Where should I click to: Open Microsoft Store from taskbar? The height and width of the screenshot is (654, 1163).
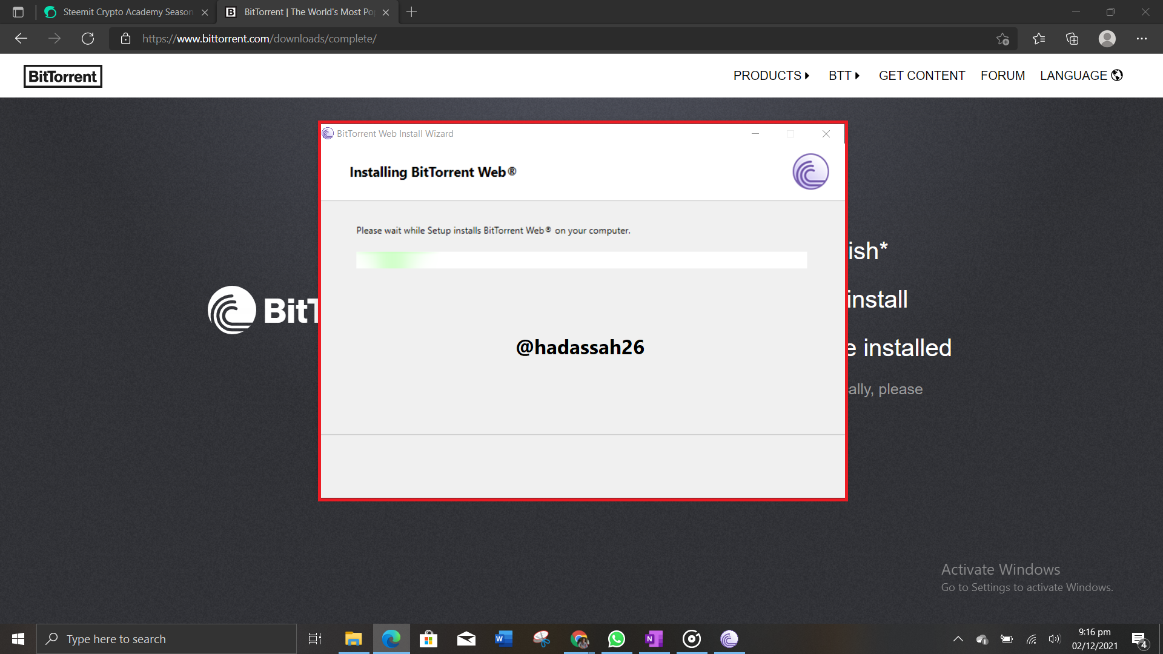(x=428, y=639)
